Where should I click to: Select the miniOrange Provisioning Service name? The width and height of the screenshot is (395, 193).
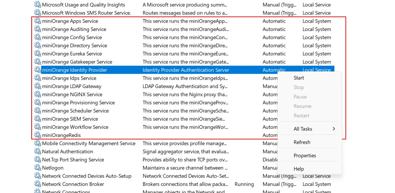pyautogui.click(x=78, y=103)
